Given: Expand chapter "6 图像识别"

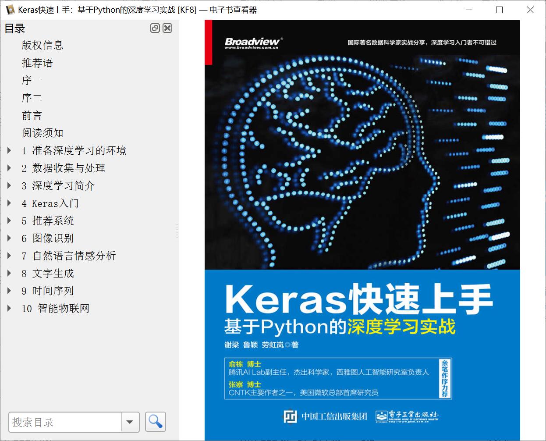Looking at the screenshot, I should [10, 238].
